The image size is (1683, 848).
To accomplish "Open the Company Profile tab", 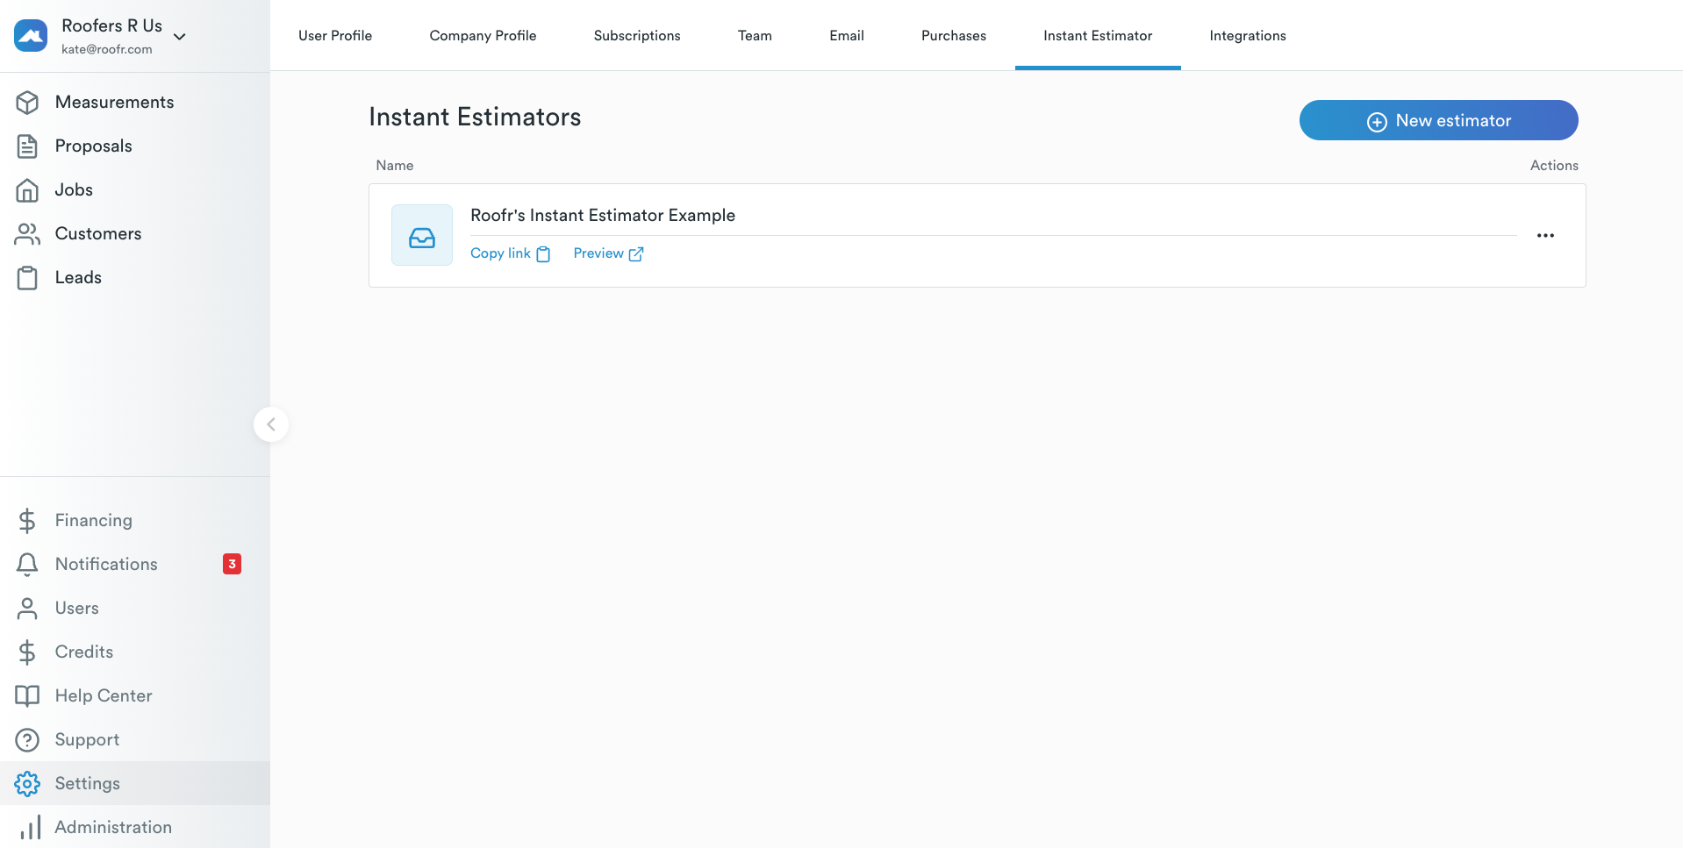I will click(483, 35).
